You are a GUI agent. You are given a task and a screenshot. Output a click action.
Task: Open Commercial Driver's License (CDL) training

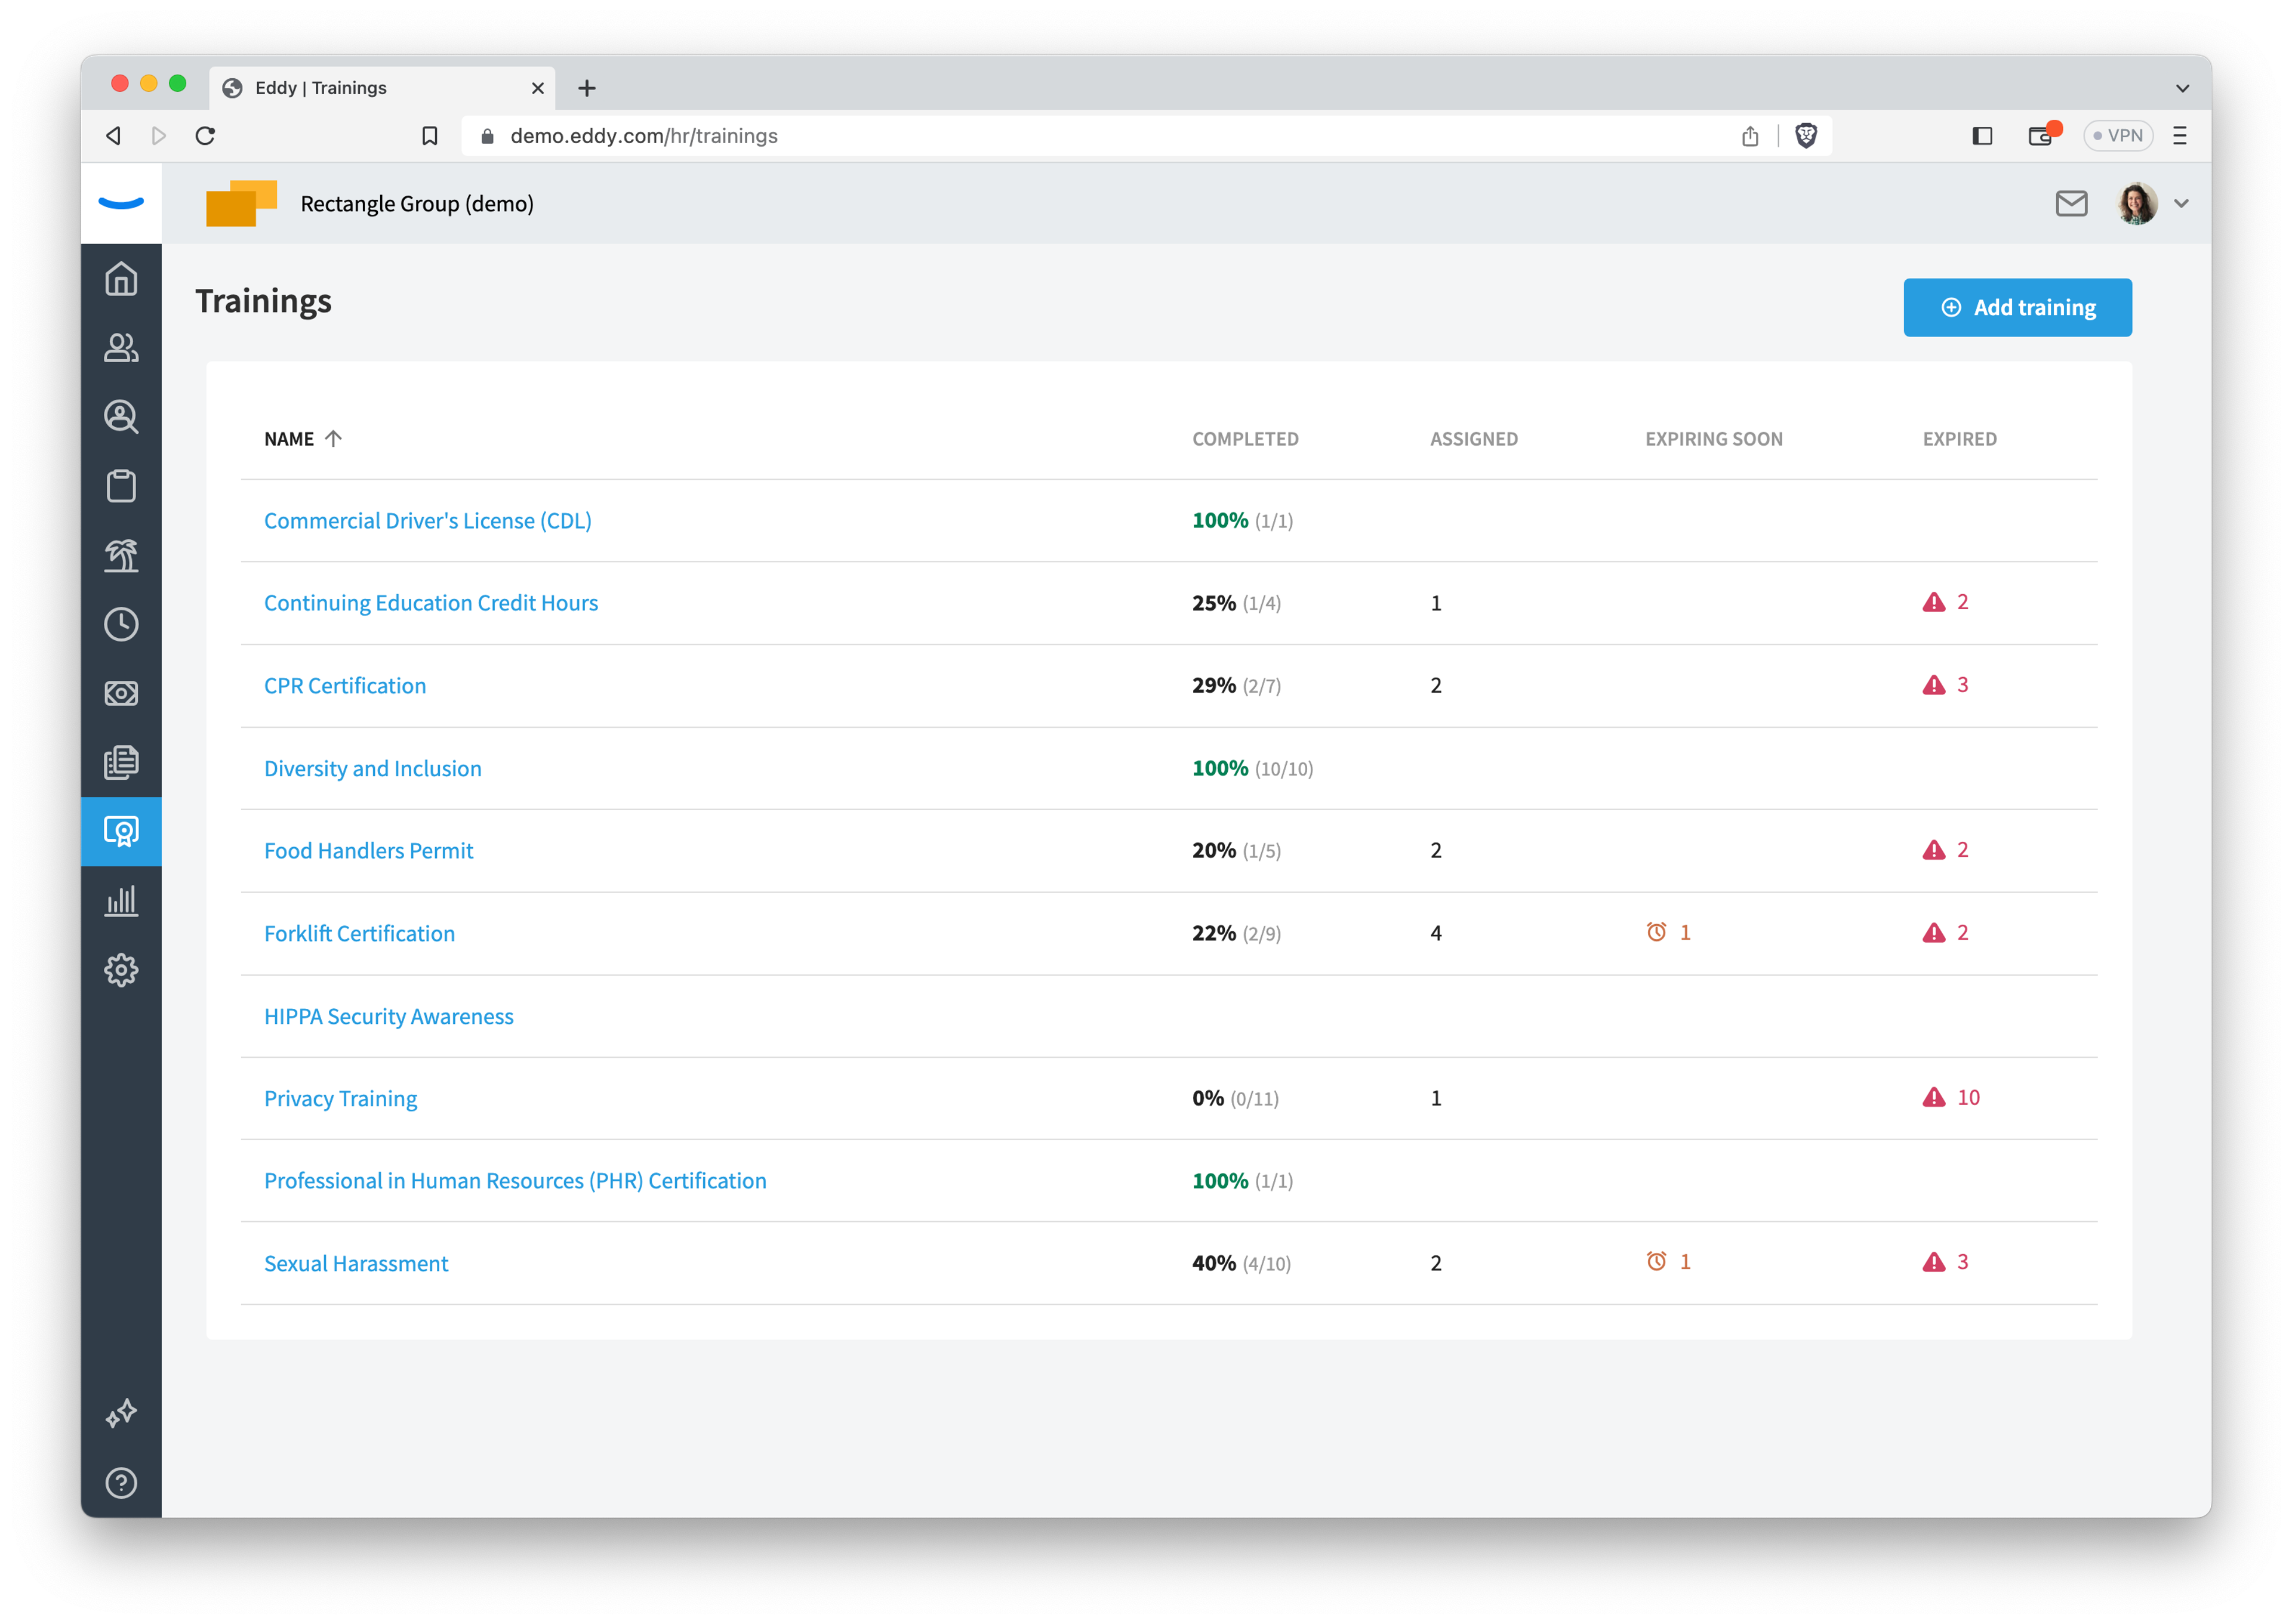click(428, 521)
